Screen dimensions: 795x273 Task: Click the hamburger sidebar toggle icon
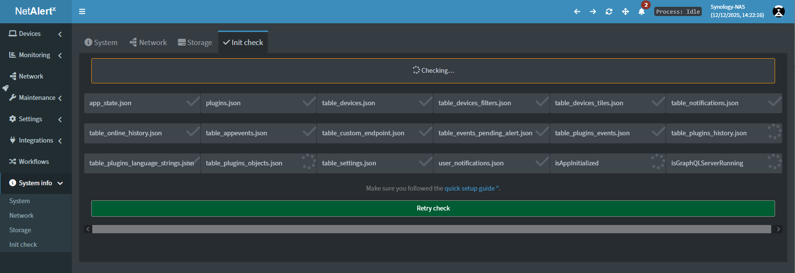pos(82,12)
